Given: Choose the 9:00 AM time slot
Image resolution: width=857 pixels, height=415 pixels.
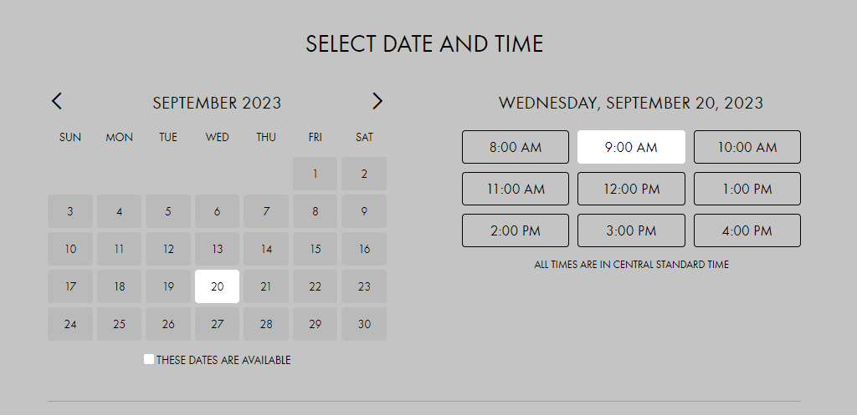Looking at the screenshot, I should pos(631,147).
